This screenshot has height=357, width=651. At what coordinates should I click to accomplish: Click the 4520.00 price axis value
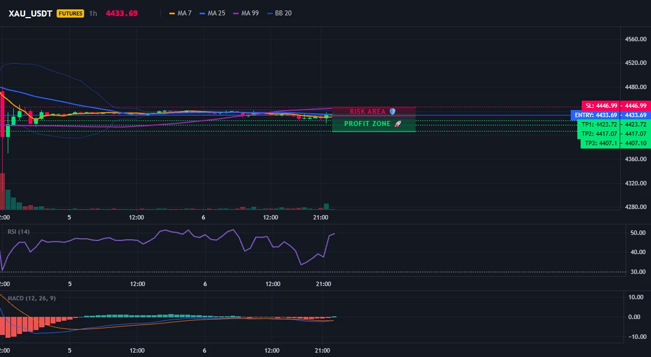pos(636,63)
